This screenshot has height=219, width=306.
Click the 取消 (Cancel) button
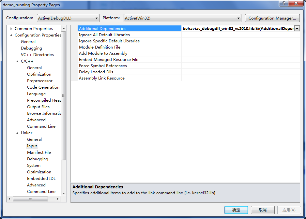pos(263,210)
